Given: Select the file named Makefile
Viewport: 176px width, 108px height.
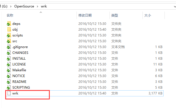Looking at the screenshot, I should click(19, 70).
